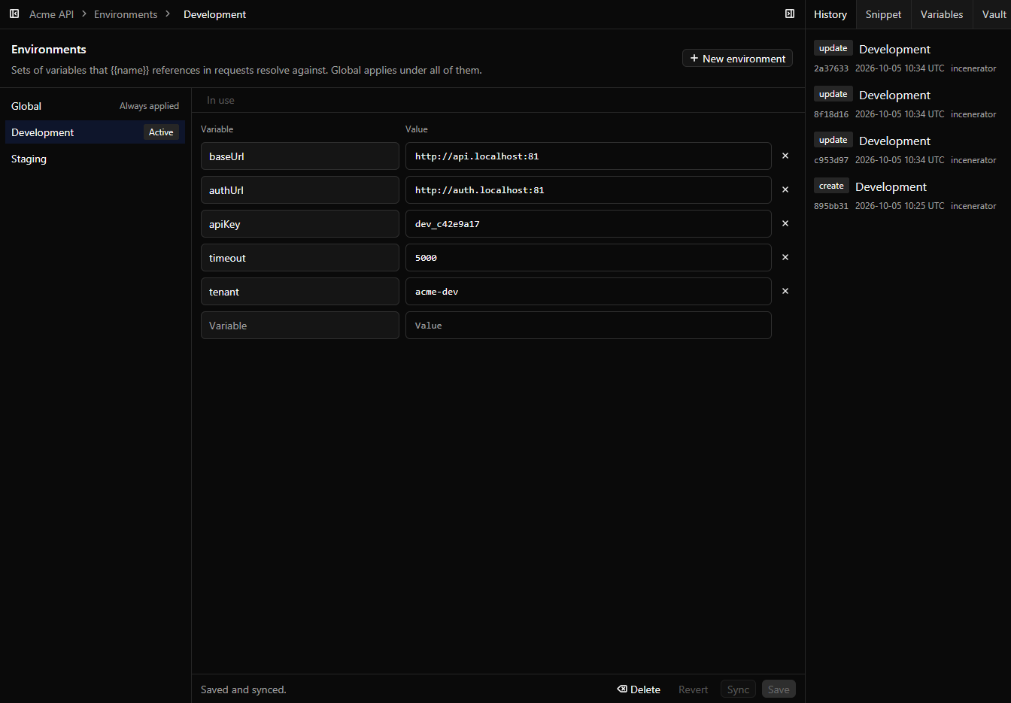Open history entry 2a37633
Image resolution: width=1011 pixels, height=703 pixels.
click(x=908, y=57)
